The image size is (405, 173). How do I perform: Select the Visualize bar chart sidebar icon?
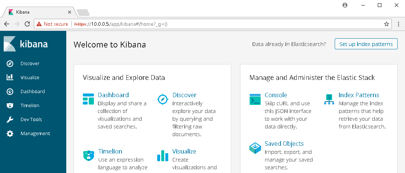tap(10, 77)
